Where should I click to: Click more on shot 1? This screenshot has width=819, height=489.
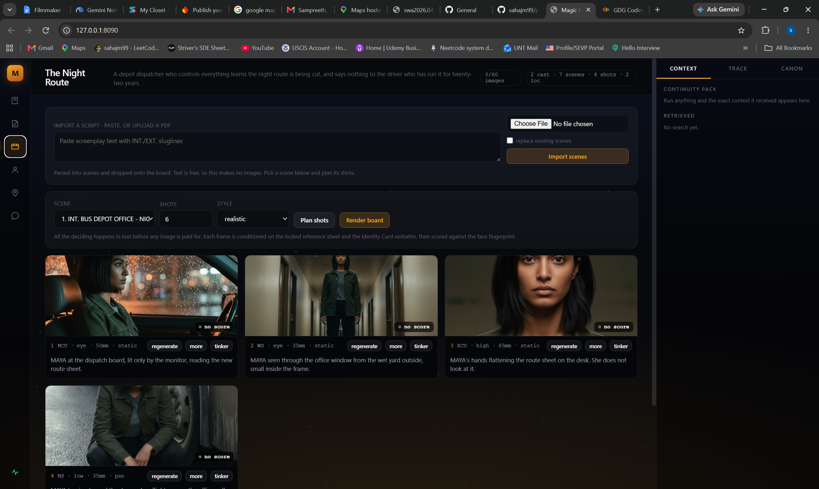pos(196,346)
